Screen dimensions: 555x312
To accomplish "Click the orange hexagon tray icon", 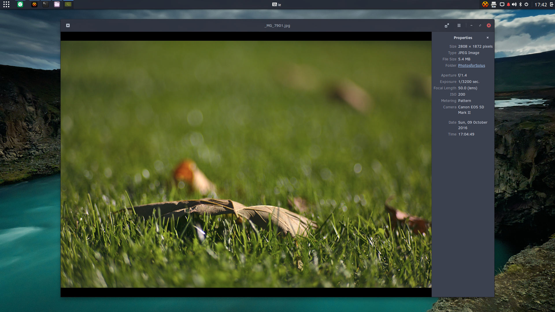I will tap(485, 4).
